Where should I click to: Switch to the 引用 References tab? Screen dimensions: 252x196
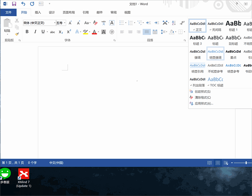86,12
